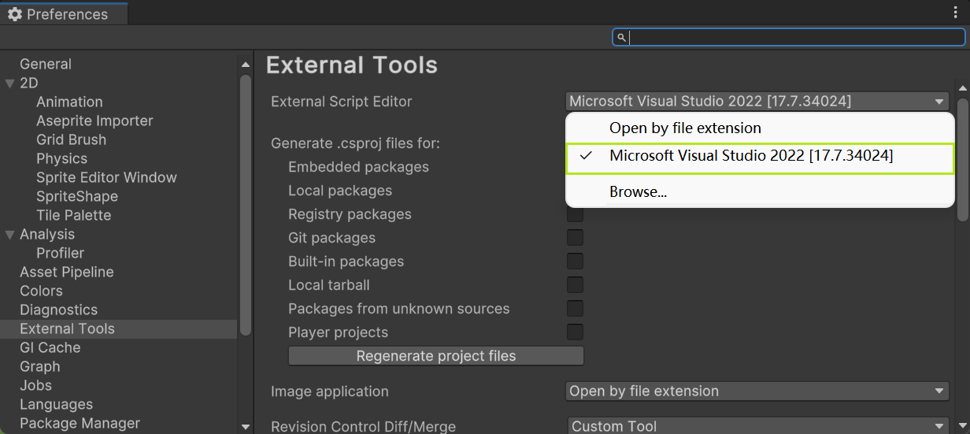Viewport: 970px width, 434px height.
Task: Select the Preferences tab
Action: pyautogui.click(x=64, y=14)
